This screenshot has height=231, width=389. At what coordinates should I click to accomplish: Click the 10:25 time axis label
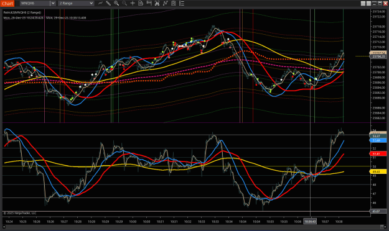(x=23, y=222)
